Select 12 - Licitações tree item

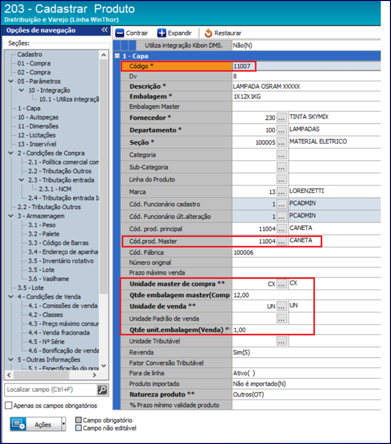pyautogui.click(x=37, y=135)
